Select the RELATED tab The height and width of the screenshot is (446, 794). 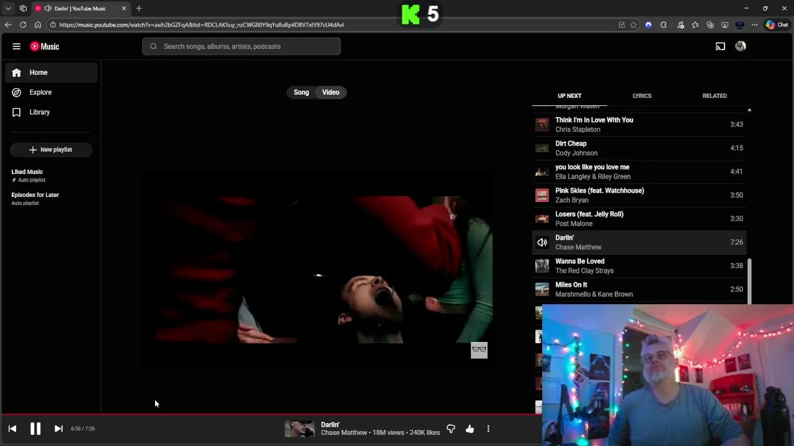715,96
